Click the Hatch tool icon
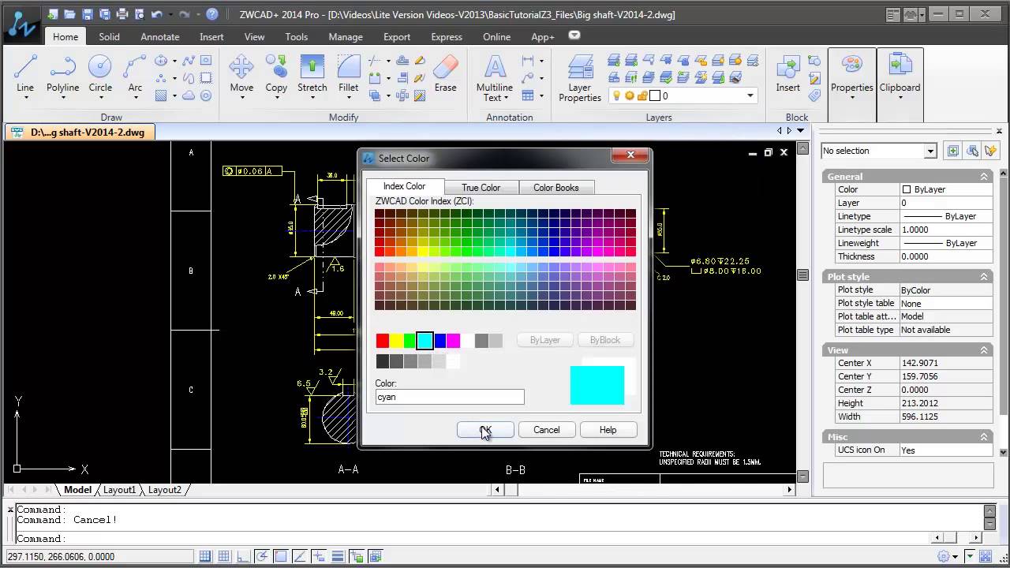The width and height of the screenshot is (1010, 568). 161,95
